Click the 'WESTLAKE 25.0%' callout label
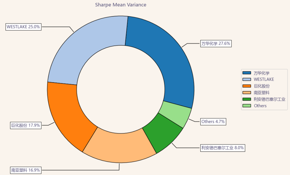Image resolution: width=290 pixels, height=175 pixels. click(x=24, y=27)
